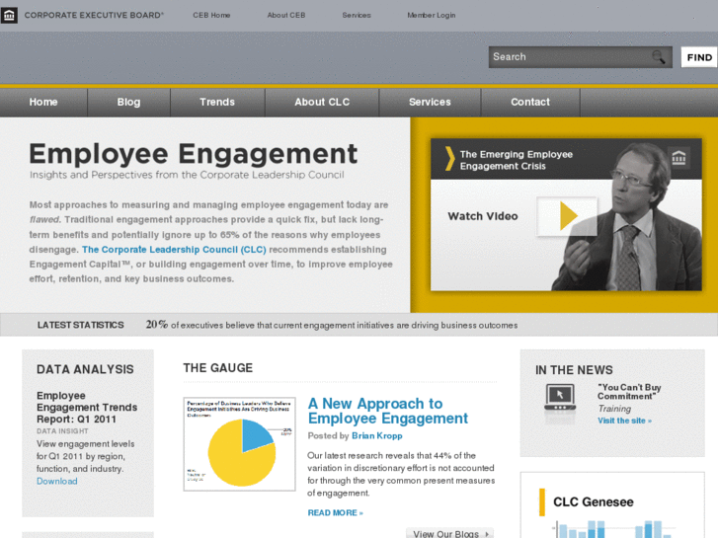Click the CLC Genesee bar chart
The image size is (718, 538).
pyautogui.click(x=613, y=529)
